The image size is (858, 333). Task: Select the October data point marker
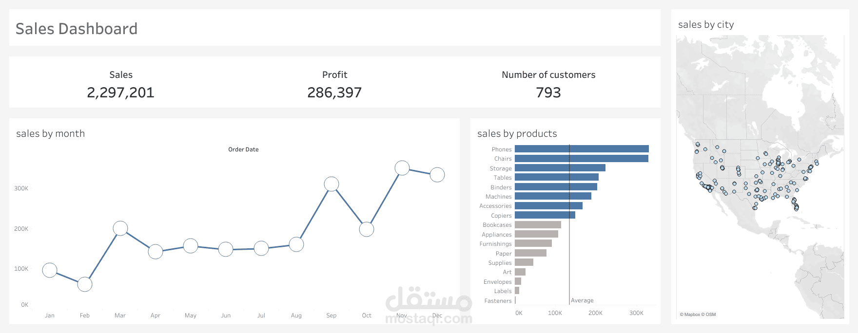pos(367,229)
